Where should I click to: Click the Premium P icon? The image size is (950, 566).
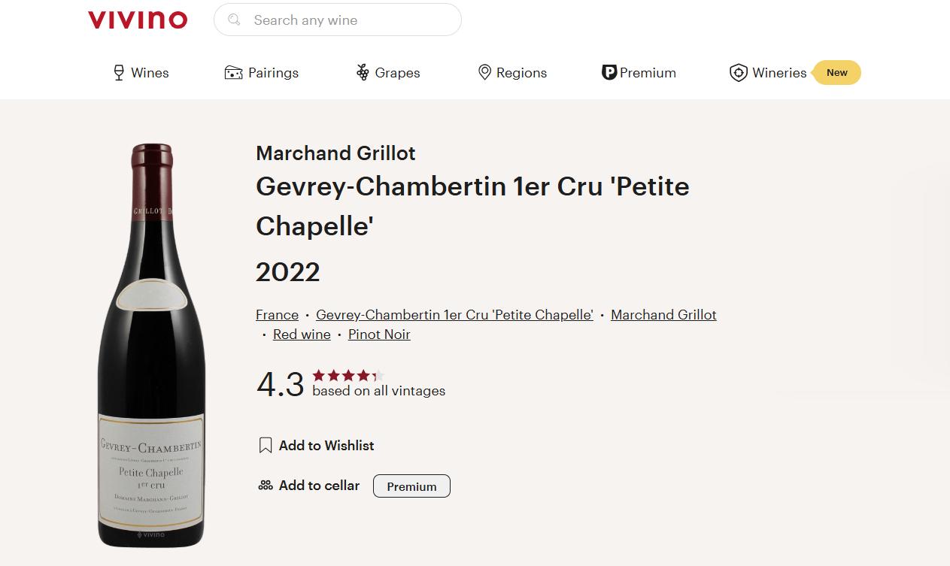pos(609,73)
